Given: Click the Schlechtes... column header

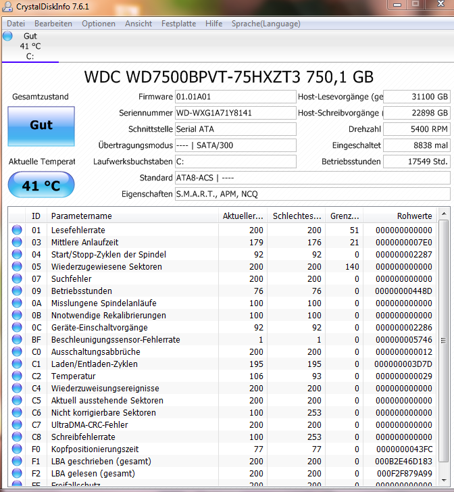Looking at the screenshot, I should point(297,216).
